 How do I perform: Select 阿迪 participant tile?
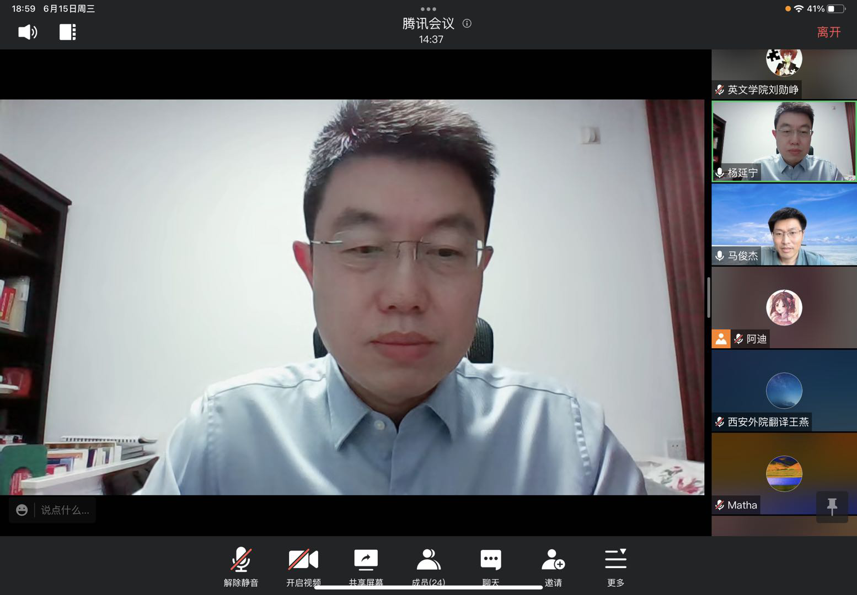point(784,307)
